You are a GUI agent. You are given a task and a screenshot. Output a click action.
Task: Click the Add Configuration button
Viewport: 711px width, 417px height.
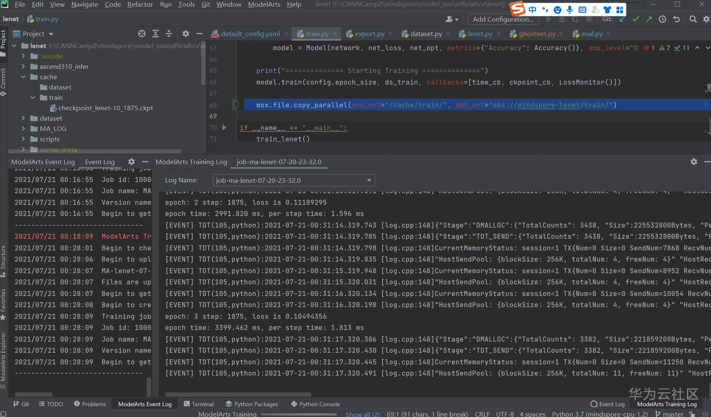tap(503, 19)
